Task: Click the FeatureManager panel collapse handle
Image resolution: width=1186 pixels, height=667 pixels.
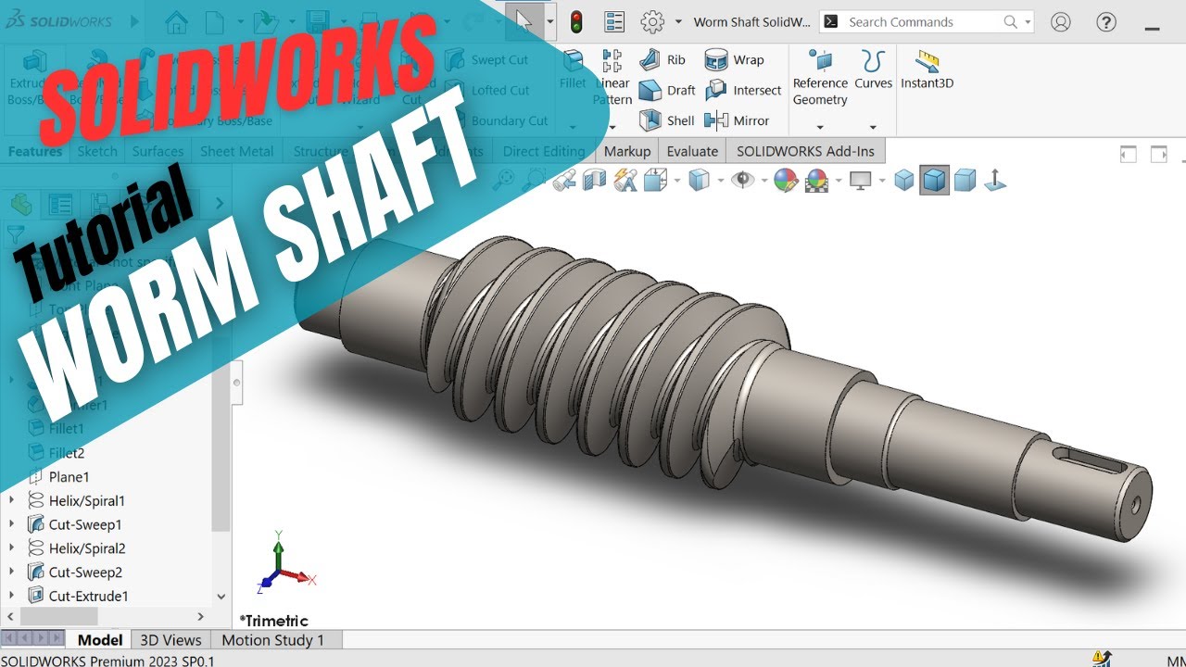Action: pyautogui.click(x=237, y=382)
